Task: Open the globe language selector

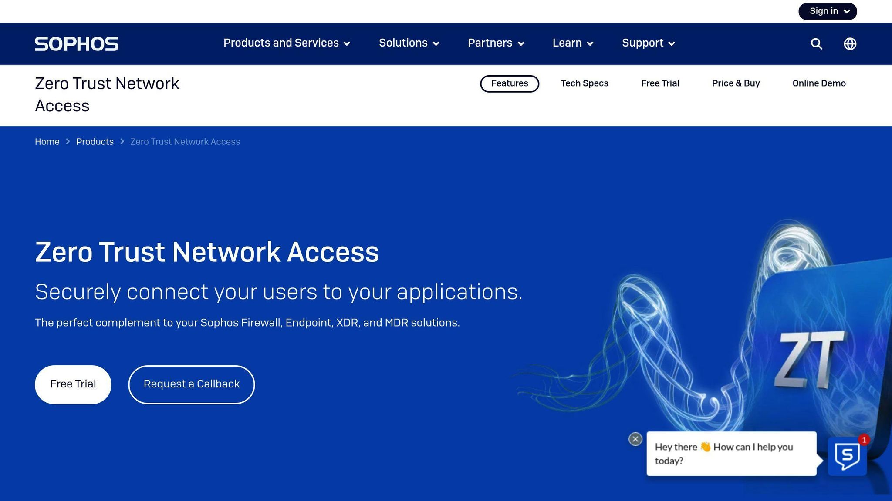Action: pyautogui.click(x=850, y=44)
